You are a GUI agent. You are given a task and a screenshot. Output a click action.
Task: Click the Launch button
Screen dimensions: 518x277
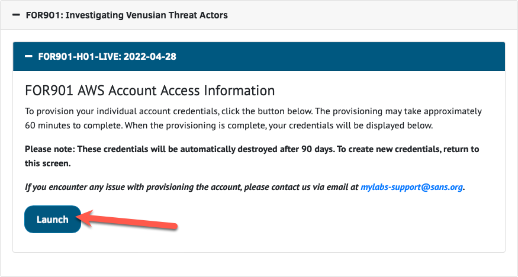pos(53,220)
